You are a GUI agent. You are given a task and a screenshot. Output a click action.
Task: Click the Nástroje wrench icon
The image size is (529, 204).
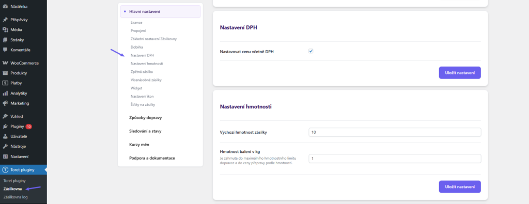5,146
